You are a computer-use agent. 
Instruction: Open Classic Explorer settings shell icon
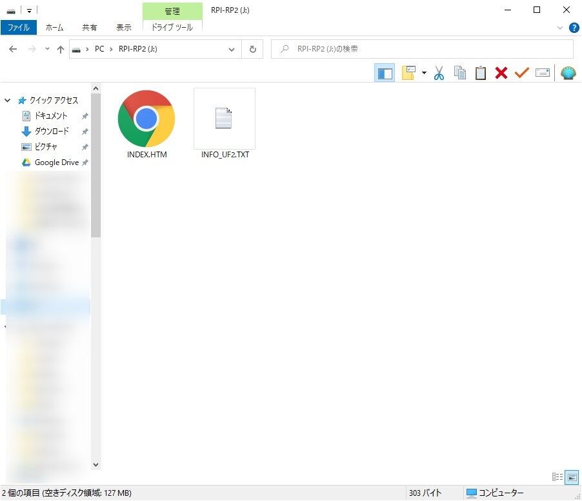(x=568, y=73)
